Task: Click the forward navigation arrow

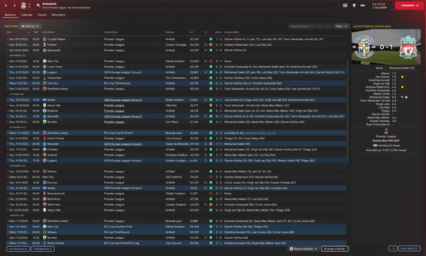Action: (15, 5)
